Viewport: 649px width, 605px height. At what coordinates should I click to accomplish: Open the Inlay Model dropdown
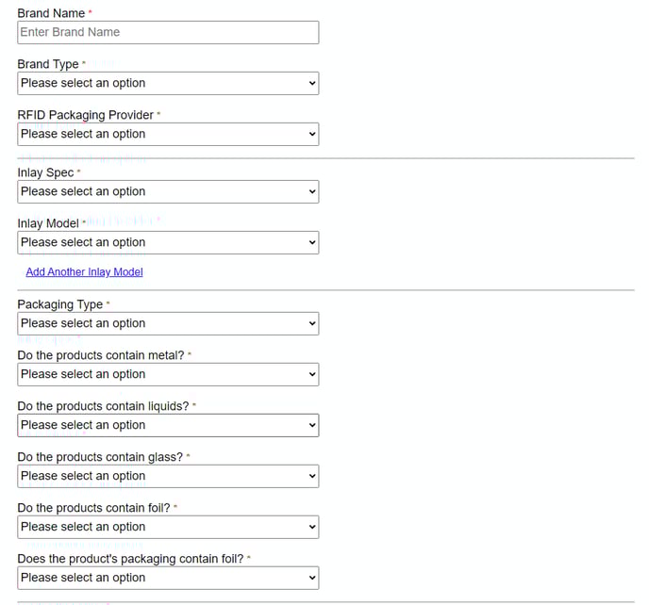tap(168, 242)
